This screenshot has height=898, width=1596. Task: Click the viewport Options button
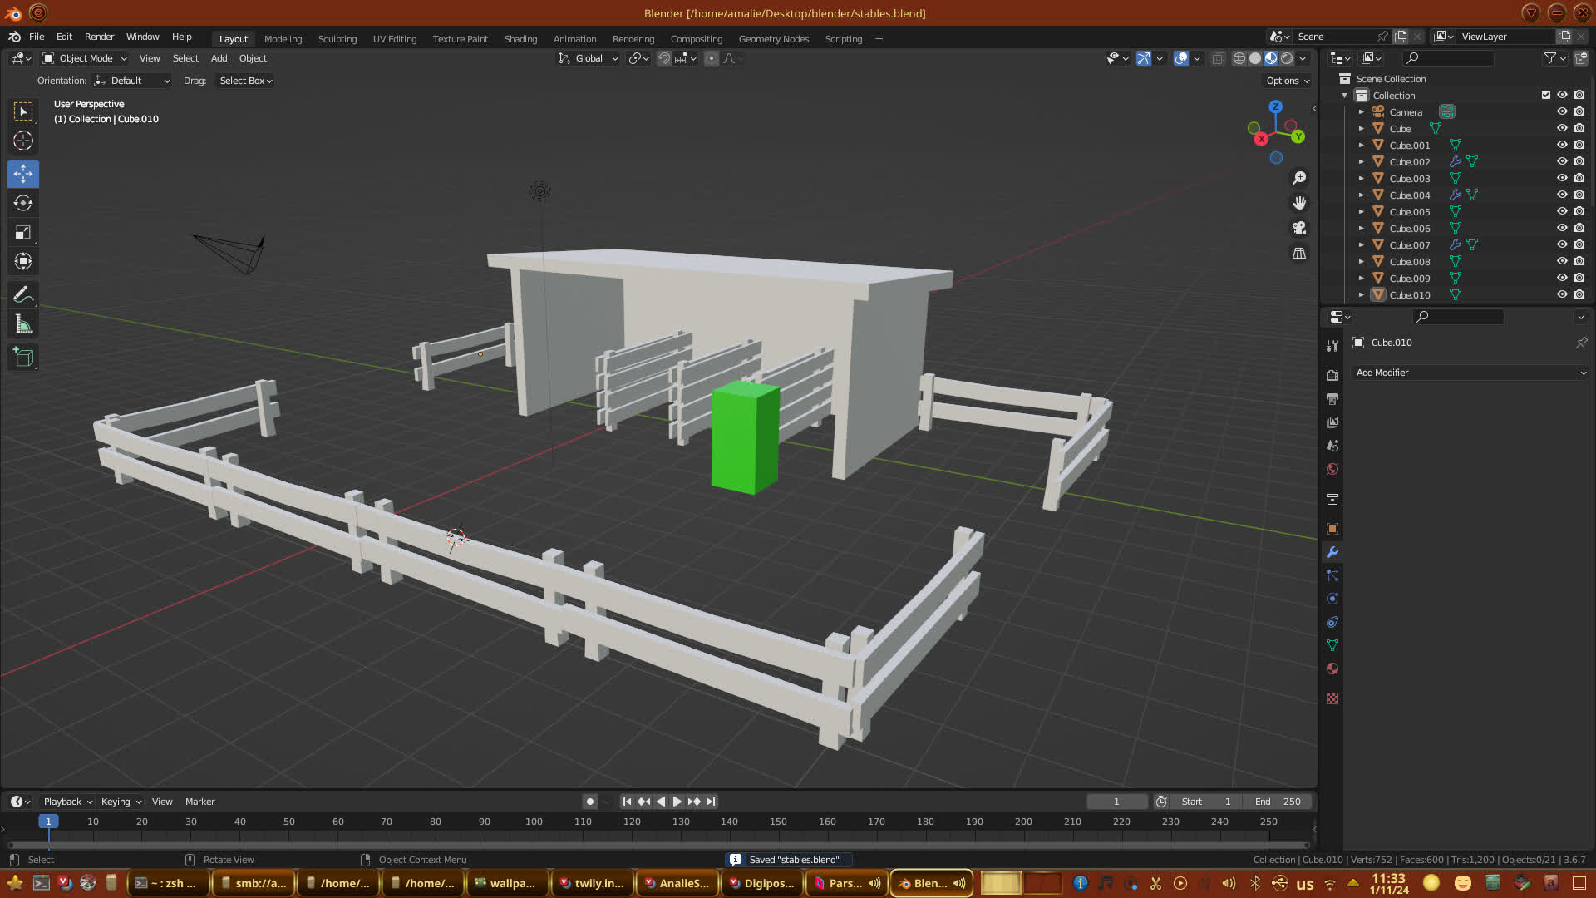(x=1288, y=81)
